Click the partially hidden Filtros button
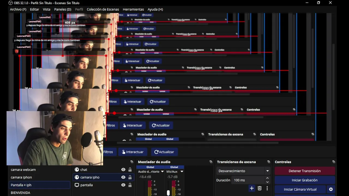The height and width of the screenshot is (196, 349). coord(109,152)
